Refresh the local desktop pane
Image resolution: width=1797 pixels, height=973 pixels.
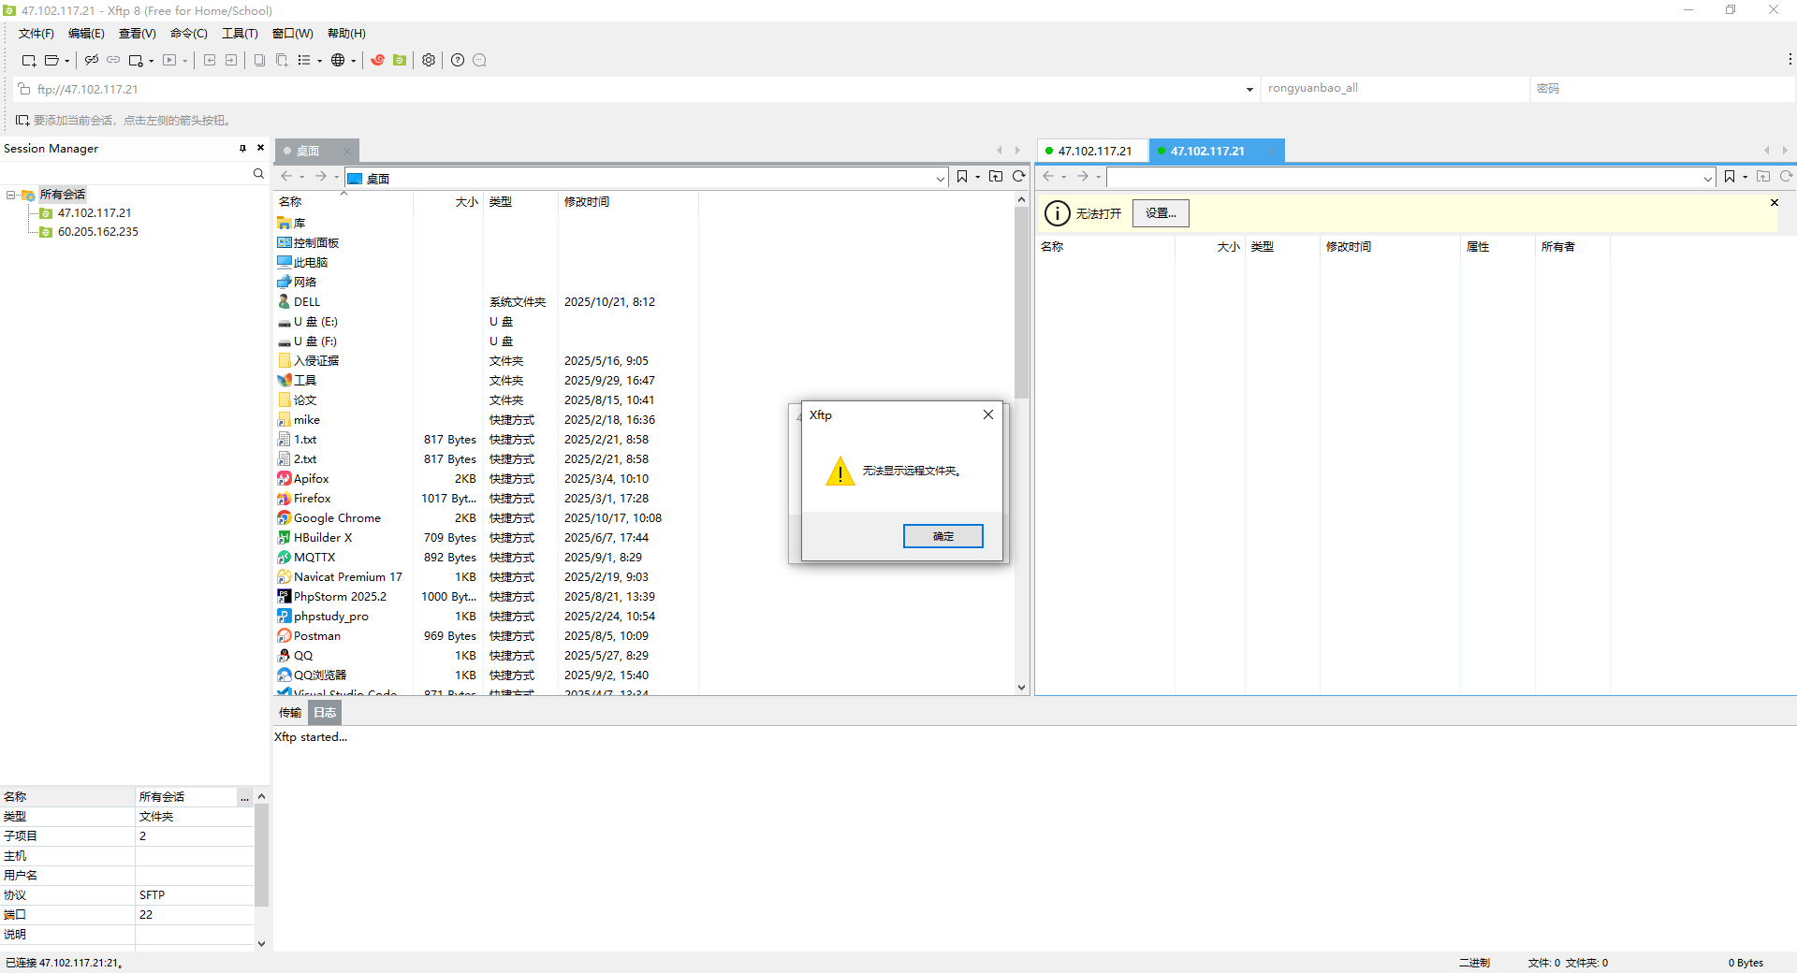pyautogui.click(x=1019, y=176)
